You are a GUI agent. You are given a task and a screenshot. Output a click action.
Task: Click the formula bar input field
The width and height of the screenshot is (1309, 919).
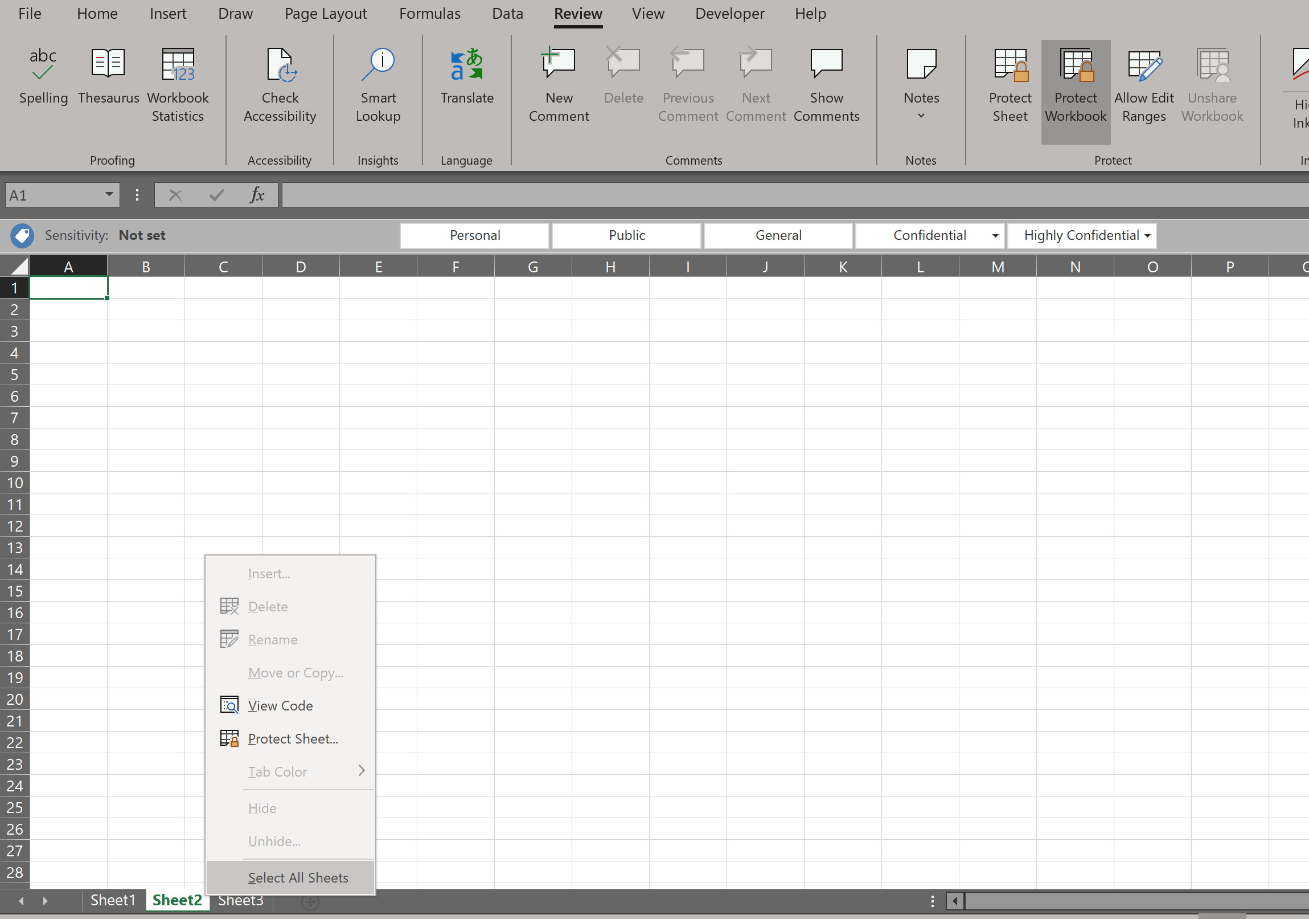[x=793, y=195]
